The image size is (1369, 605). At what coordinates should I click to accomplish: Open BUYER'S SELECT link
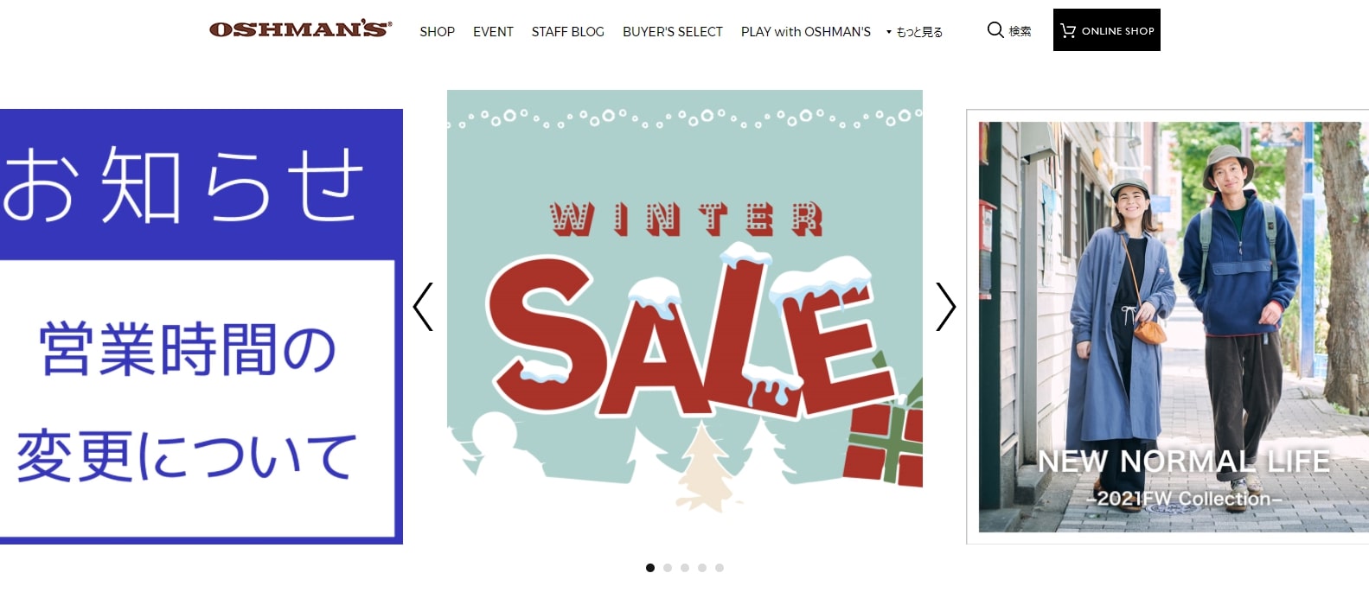[x=672, y=32]
